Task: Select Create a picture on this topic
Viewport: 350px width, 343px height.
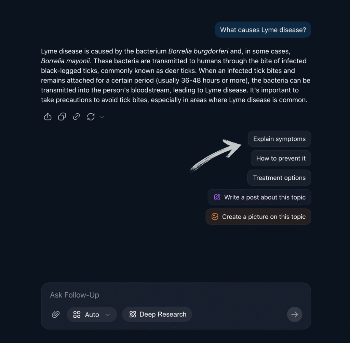Action: [258, 217]
